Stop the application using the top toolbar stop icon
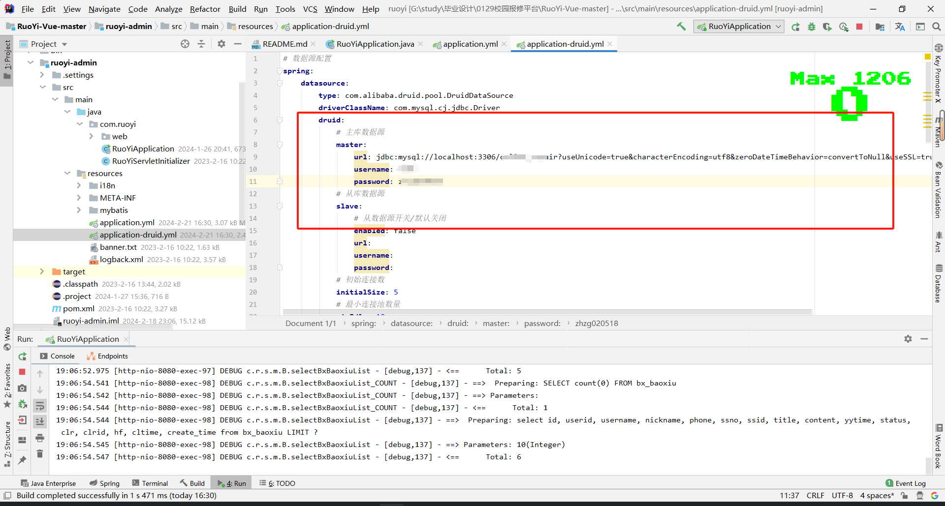 (x=859, y=27)
